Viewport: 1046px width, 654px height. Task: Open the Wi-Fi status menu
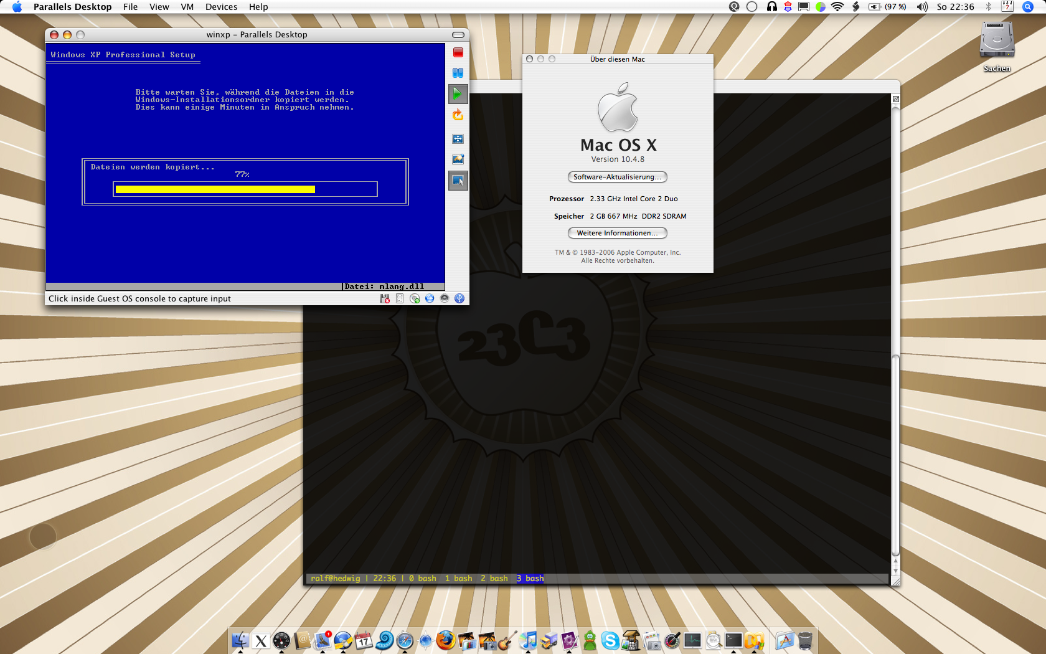(837, 7)
